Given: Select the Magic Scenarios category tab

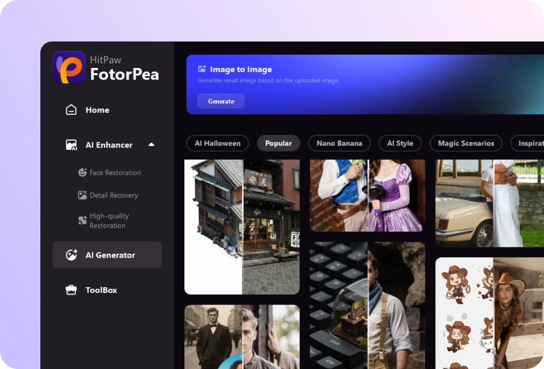Looking at the screenshot, I should coord(466,143).
